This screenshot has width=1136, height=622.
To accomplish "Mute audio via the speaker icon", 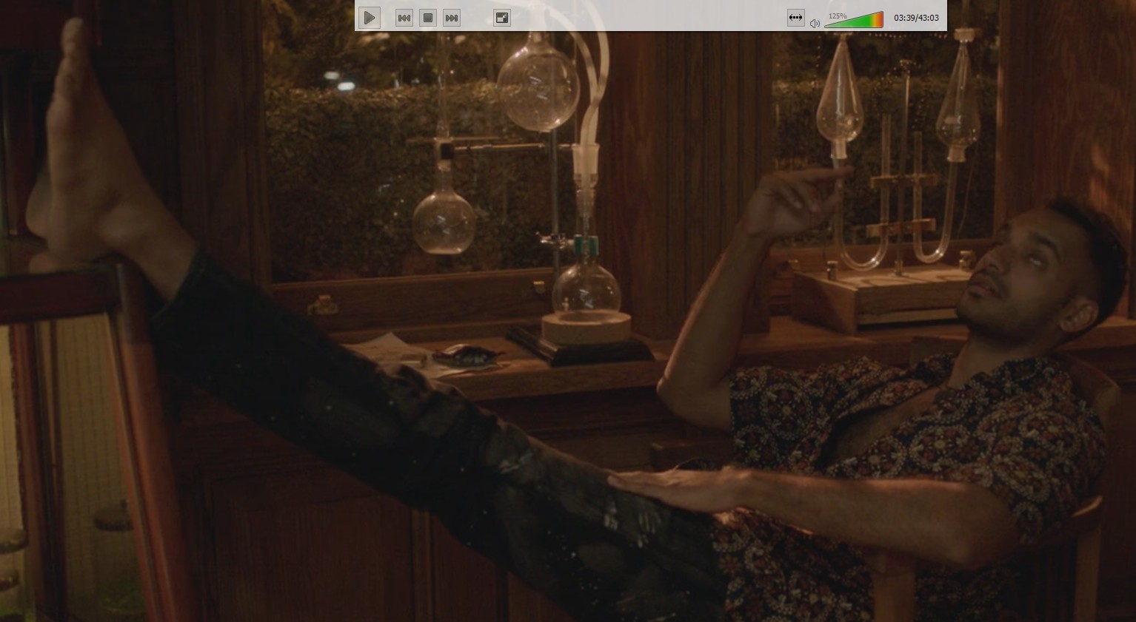I will 815,23.
